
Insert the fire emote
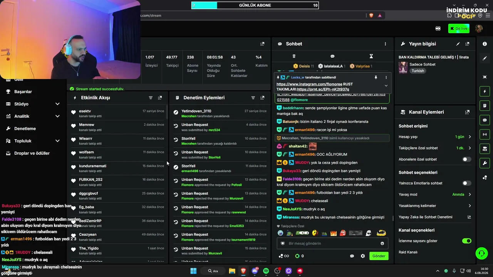coord(334,233)
